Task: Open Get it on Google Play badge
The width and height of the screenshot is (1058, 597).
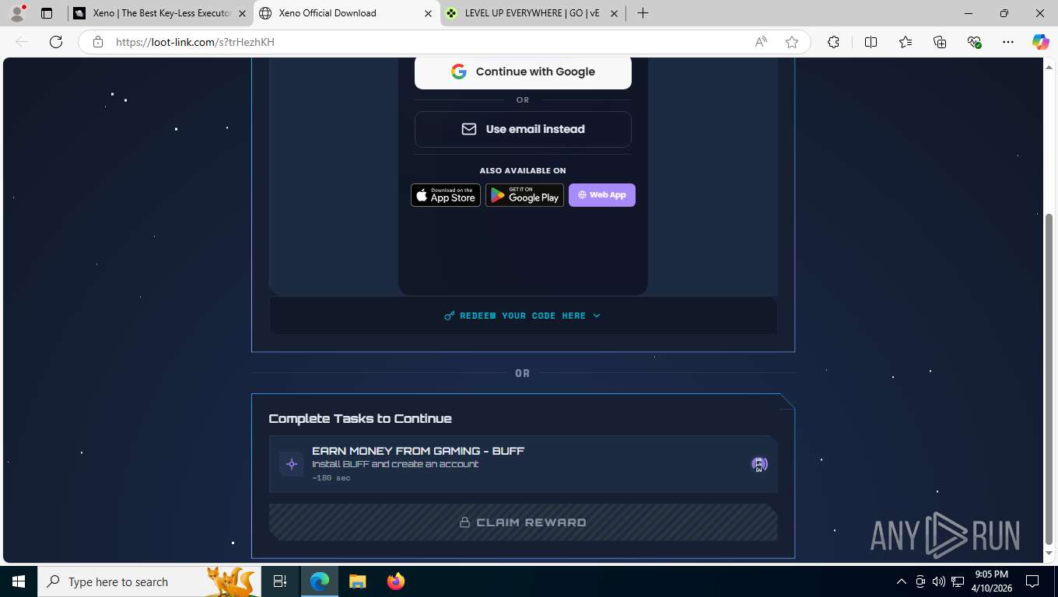Action: (x=524, y=195)
